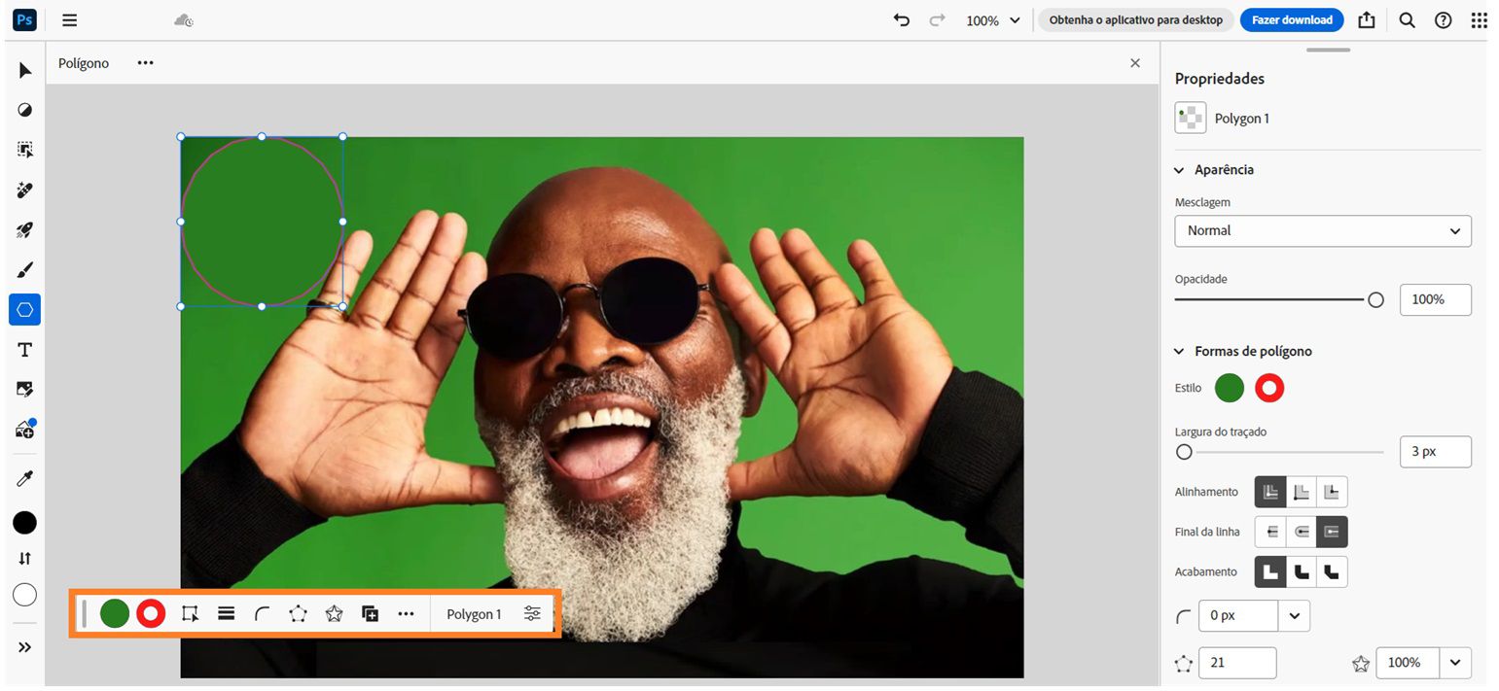
Task: Click the red stroke color swatch
Action: coord(1268,388)
